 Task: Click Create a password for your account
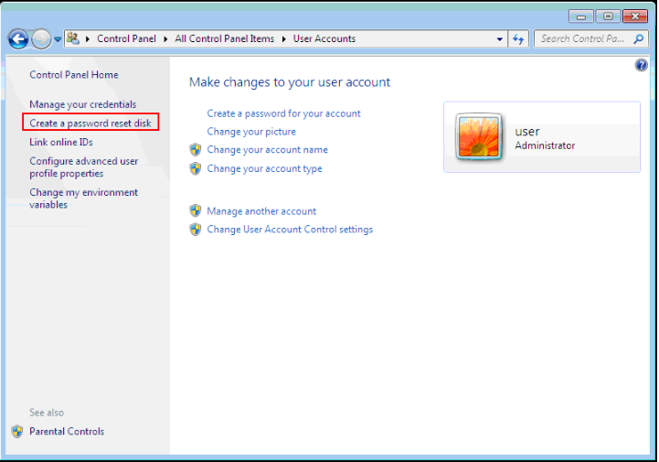click(x=283, y=113)
